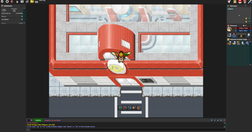Collapse the Habilidades panel
This screenshot has width=252, height=132.
tap(22, 6)
